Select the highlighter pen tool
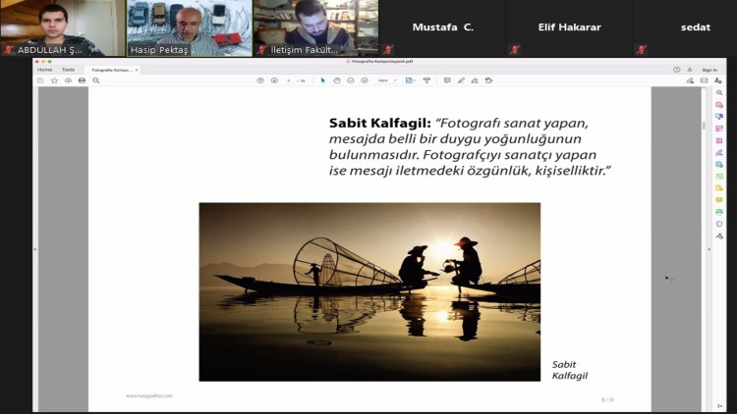This screenshot has width=737, height=414. coord(461,80)
